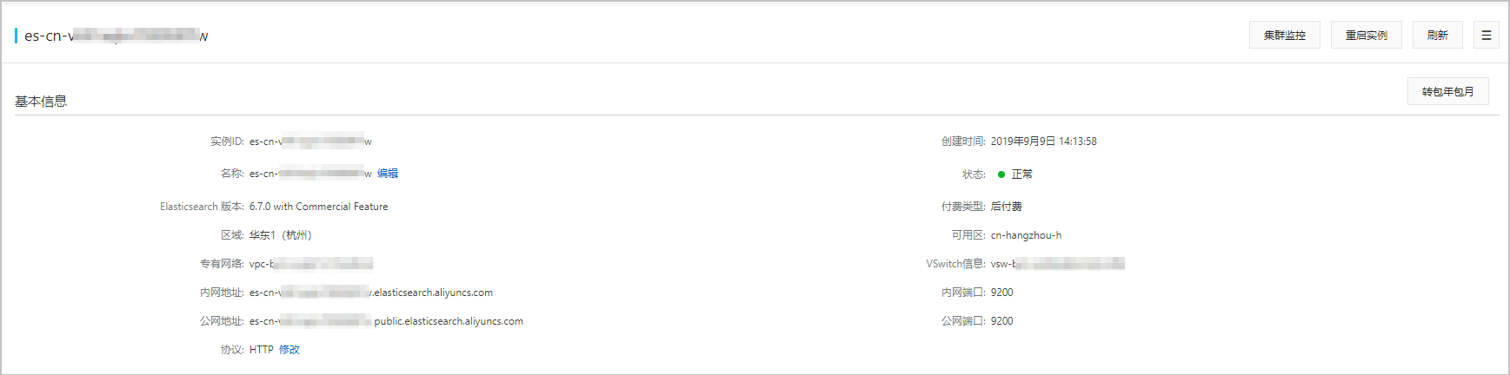Click the 6.7.0 with Commercial Feature version

(318, 207)
